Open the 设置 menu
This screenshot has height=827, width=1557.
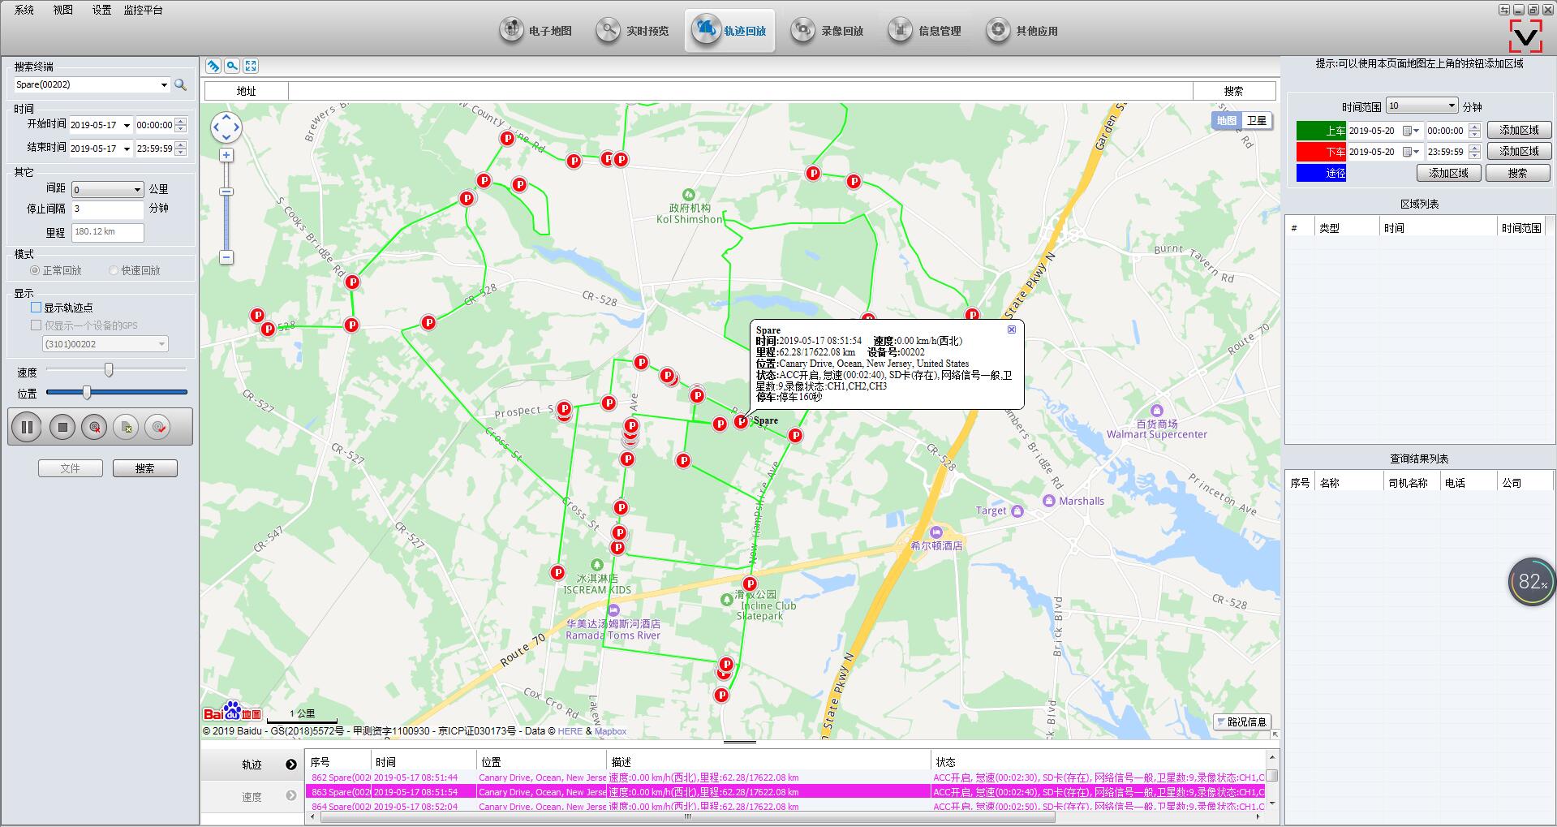click(101, 10)
